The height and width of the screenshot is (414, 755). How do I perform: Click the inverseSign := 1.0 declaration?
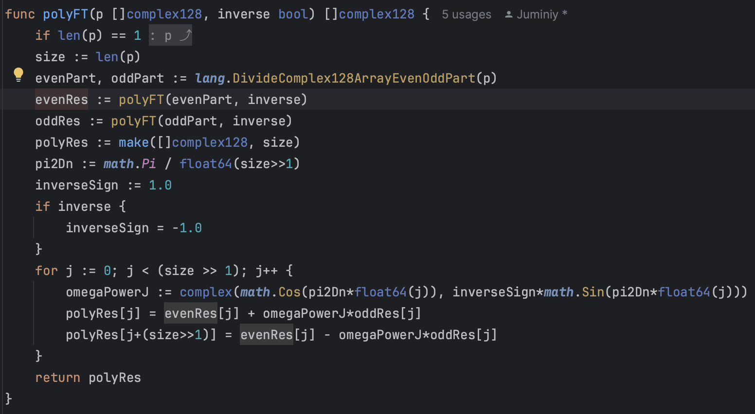coord(104,185)
